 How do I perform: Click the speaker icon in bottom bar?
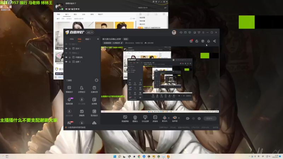tap(174, 118)
